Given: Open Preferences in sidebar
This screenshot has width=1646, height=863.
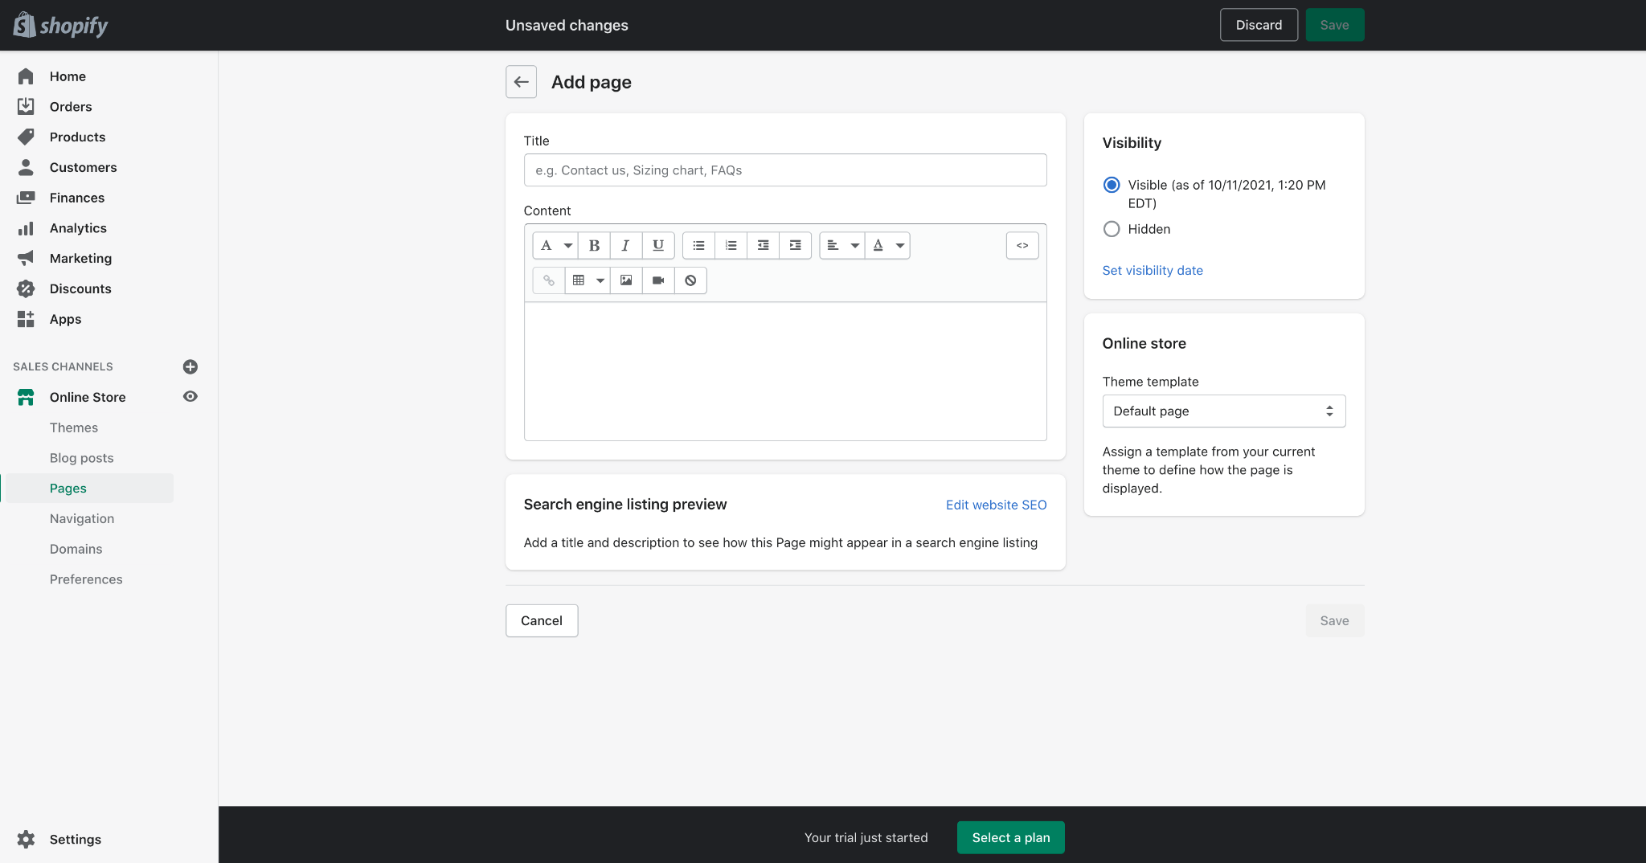Looking at the screenshot, I should pyautogui.click(x=86, y=579).
